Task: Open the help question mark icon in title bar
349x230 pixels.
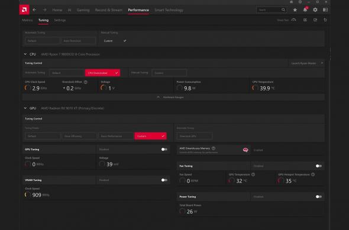Action: [x=300, y=2]
